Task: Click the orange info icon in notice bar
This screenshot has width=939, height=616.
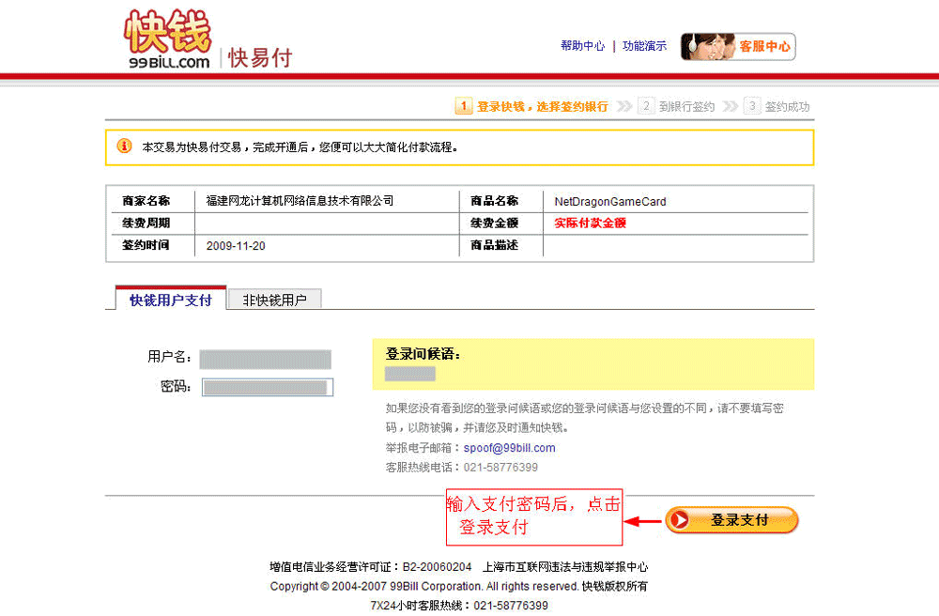Action: click(x=124, y=146)
